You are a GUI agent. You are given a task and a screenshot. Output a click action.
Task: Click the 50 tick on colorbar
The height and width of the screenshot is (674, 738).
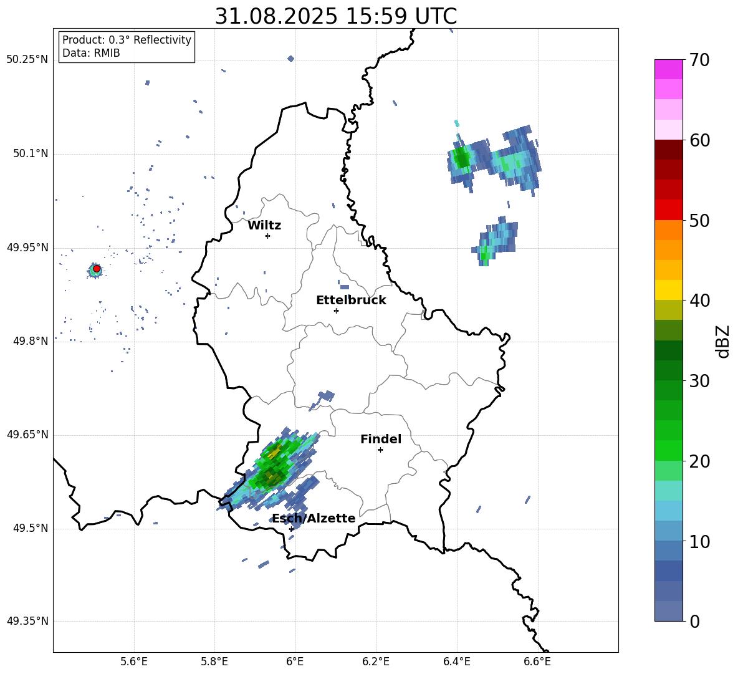699,220
